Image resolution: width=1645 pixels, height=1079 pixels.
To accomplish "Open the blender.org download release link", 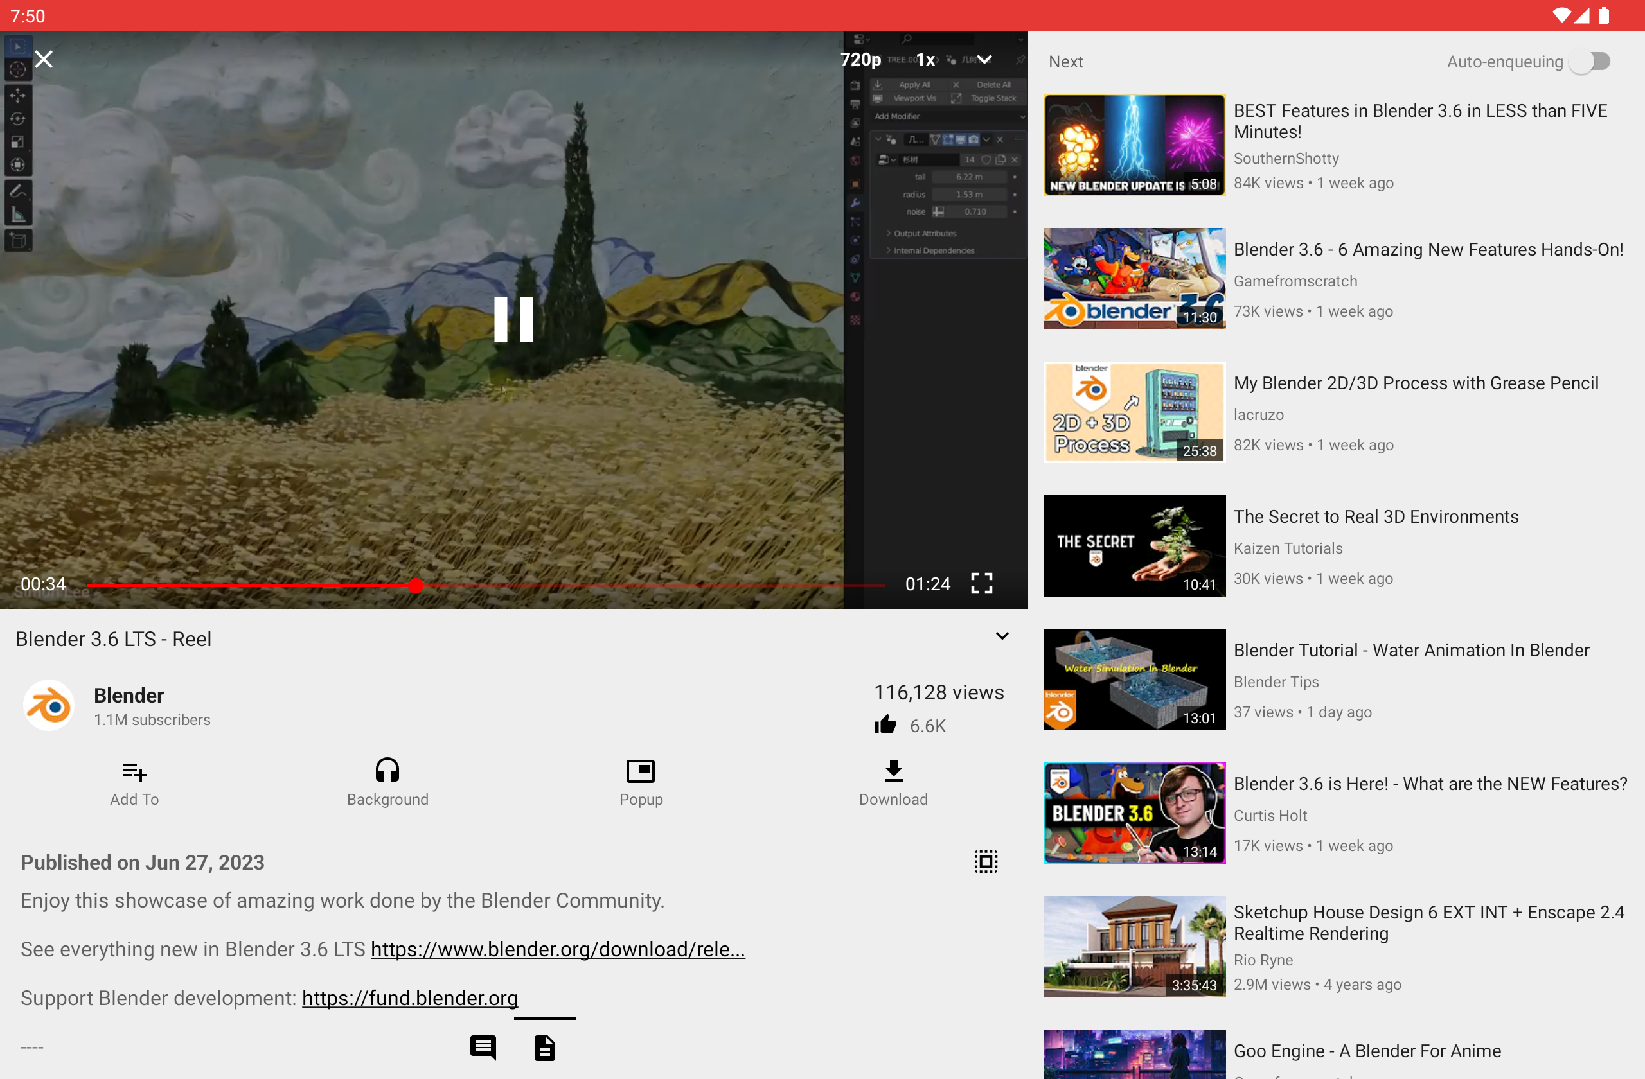I will pos(558,949).
